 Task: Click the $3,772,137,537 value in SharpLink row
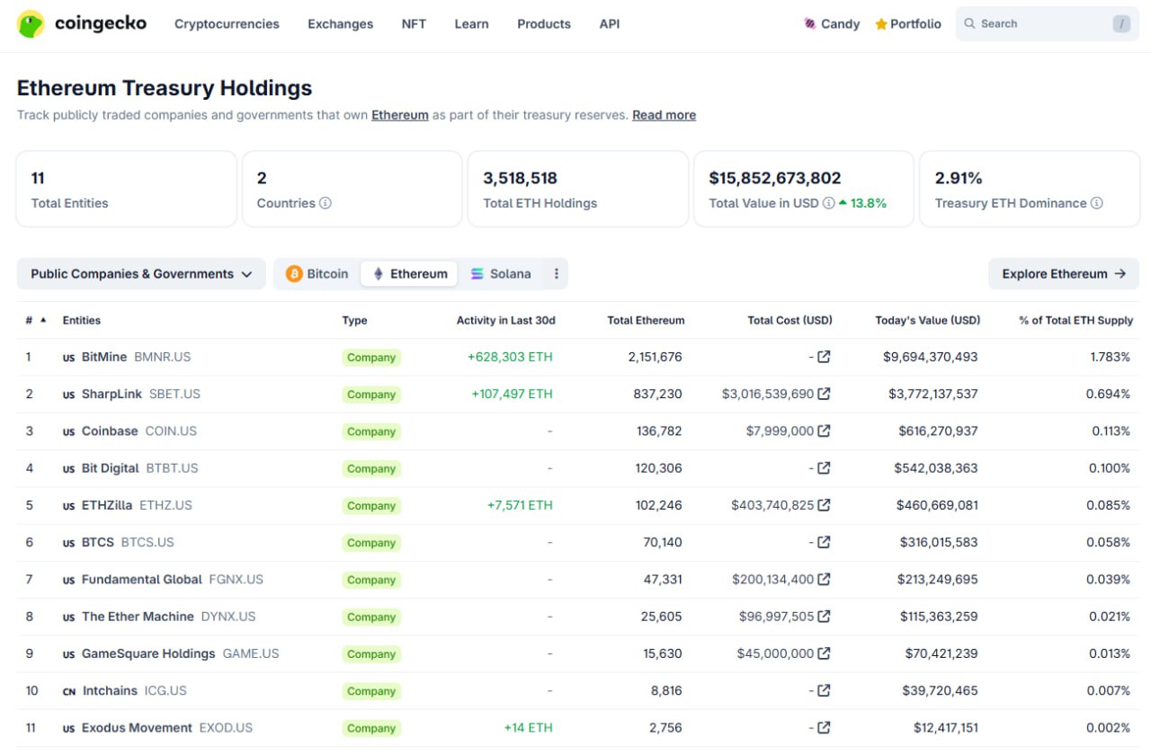point(933,394)
